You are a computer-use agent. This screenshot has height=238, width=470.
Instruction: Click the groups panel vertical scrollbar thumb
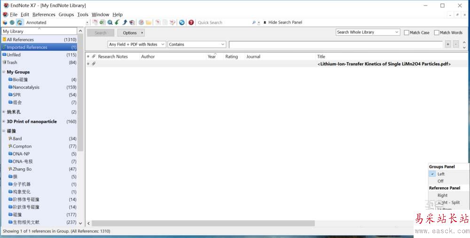(80, 93)
